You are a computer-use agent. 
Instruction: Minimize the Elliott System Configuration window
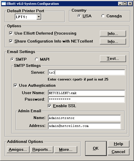[120, 4]
